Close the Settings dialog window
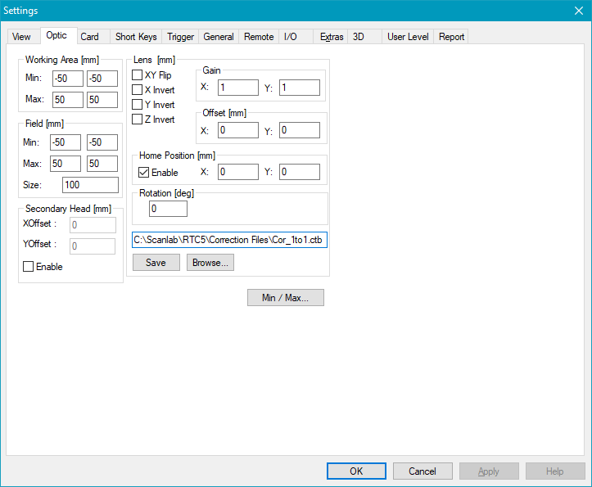The image size is (592, 487). [578, 11]
